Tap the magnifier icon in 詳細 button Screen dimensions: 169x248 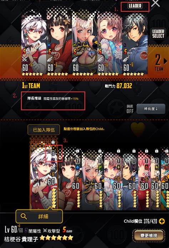tap(24, 216)
